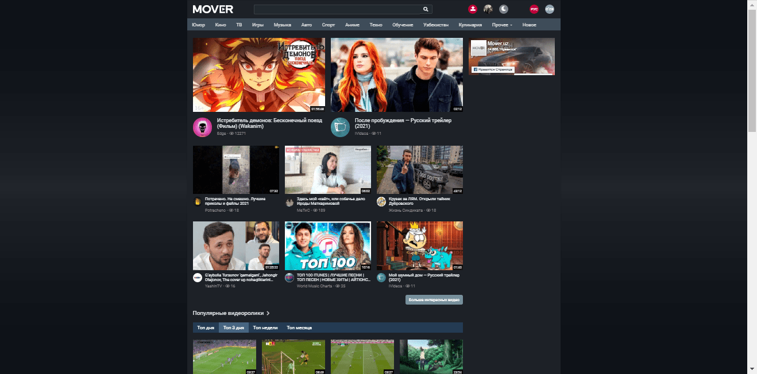Screen dimensions: 757x374
Task: Click in the search input field
Action: tap(338, 9)
